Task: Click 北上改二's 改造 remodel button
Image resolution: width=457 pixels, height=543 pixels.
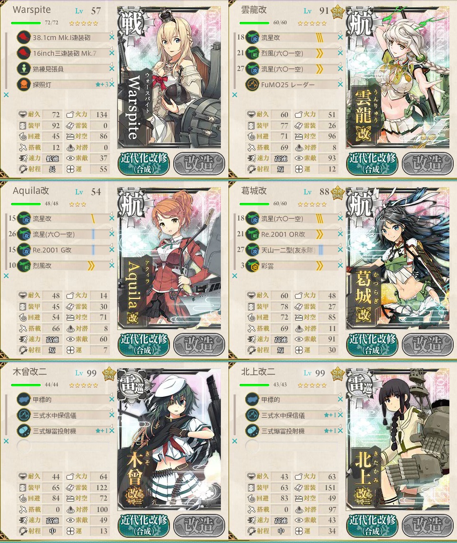Action: click(x=427, y=525)
